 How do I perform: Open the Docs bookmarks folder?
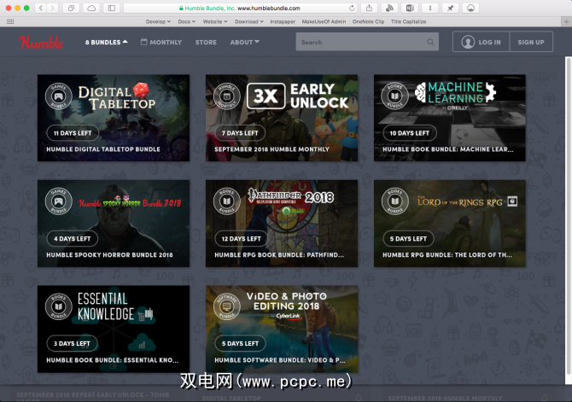coord(186,21)
